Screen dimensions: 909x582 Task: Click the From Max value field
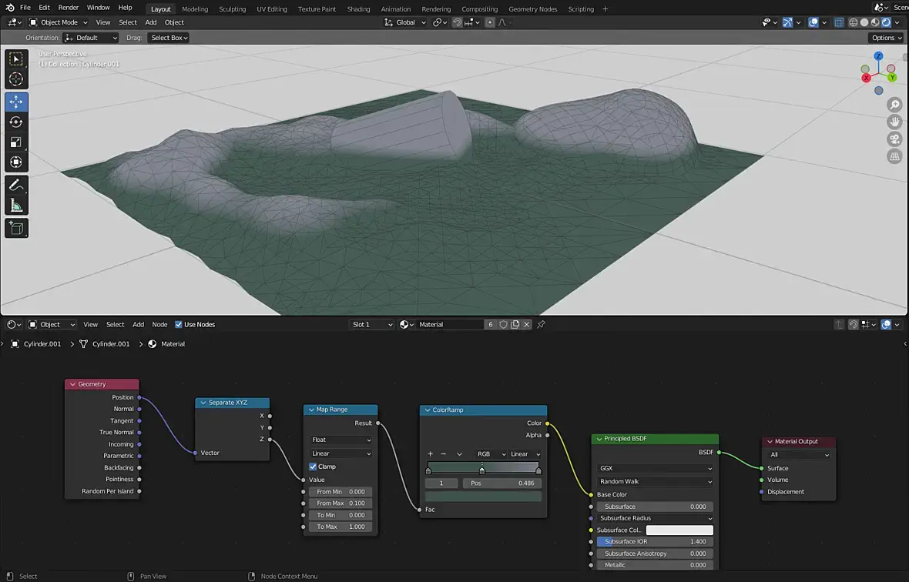click(340, 503)
